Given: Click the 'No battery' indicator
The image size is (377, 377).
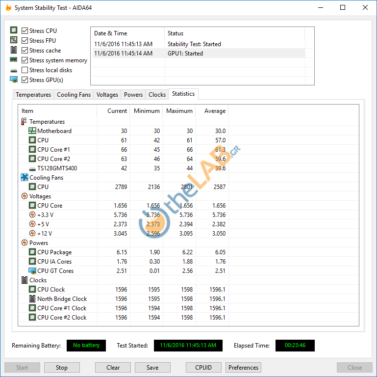Looking at the screenshot, I should click(x=86, y=345).
